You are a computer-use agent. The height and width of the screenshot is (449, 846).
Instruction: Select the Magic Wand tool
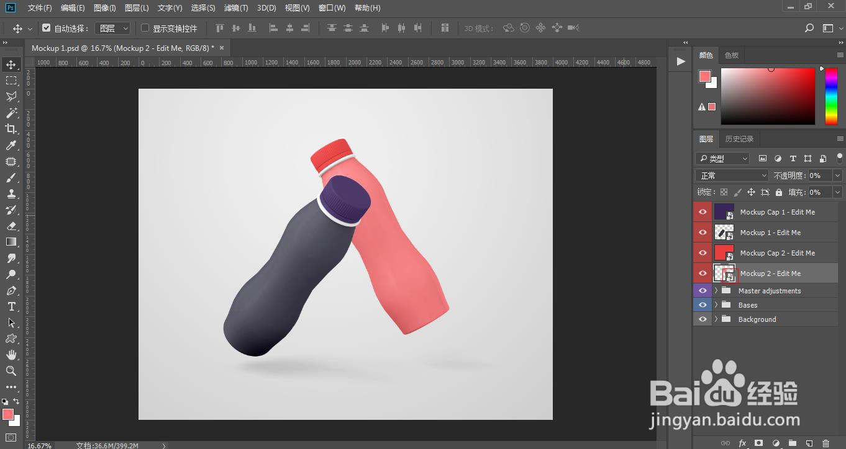coord(11,113)
